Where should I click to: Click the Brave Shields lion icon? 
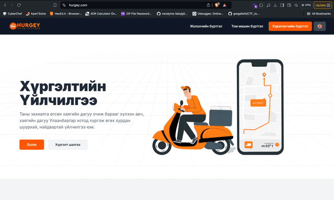click(217, 5)
